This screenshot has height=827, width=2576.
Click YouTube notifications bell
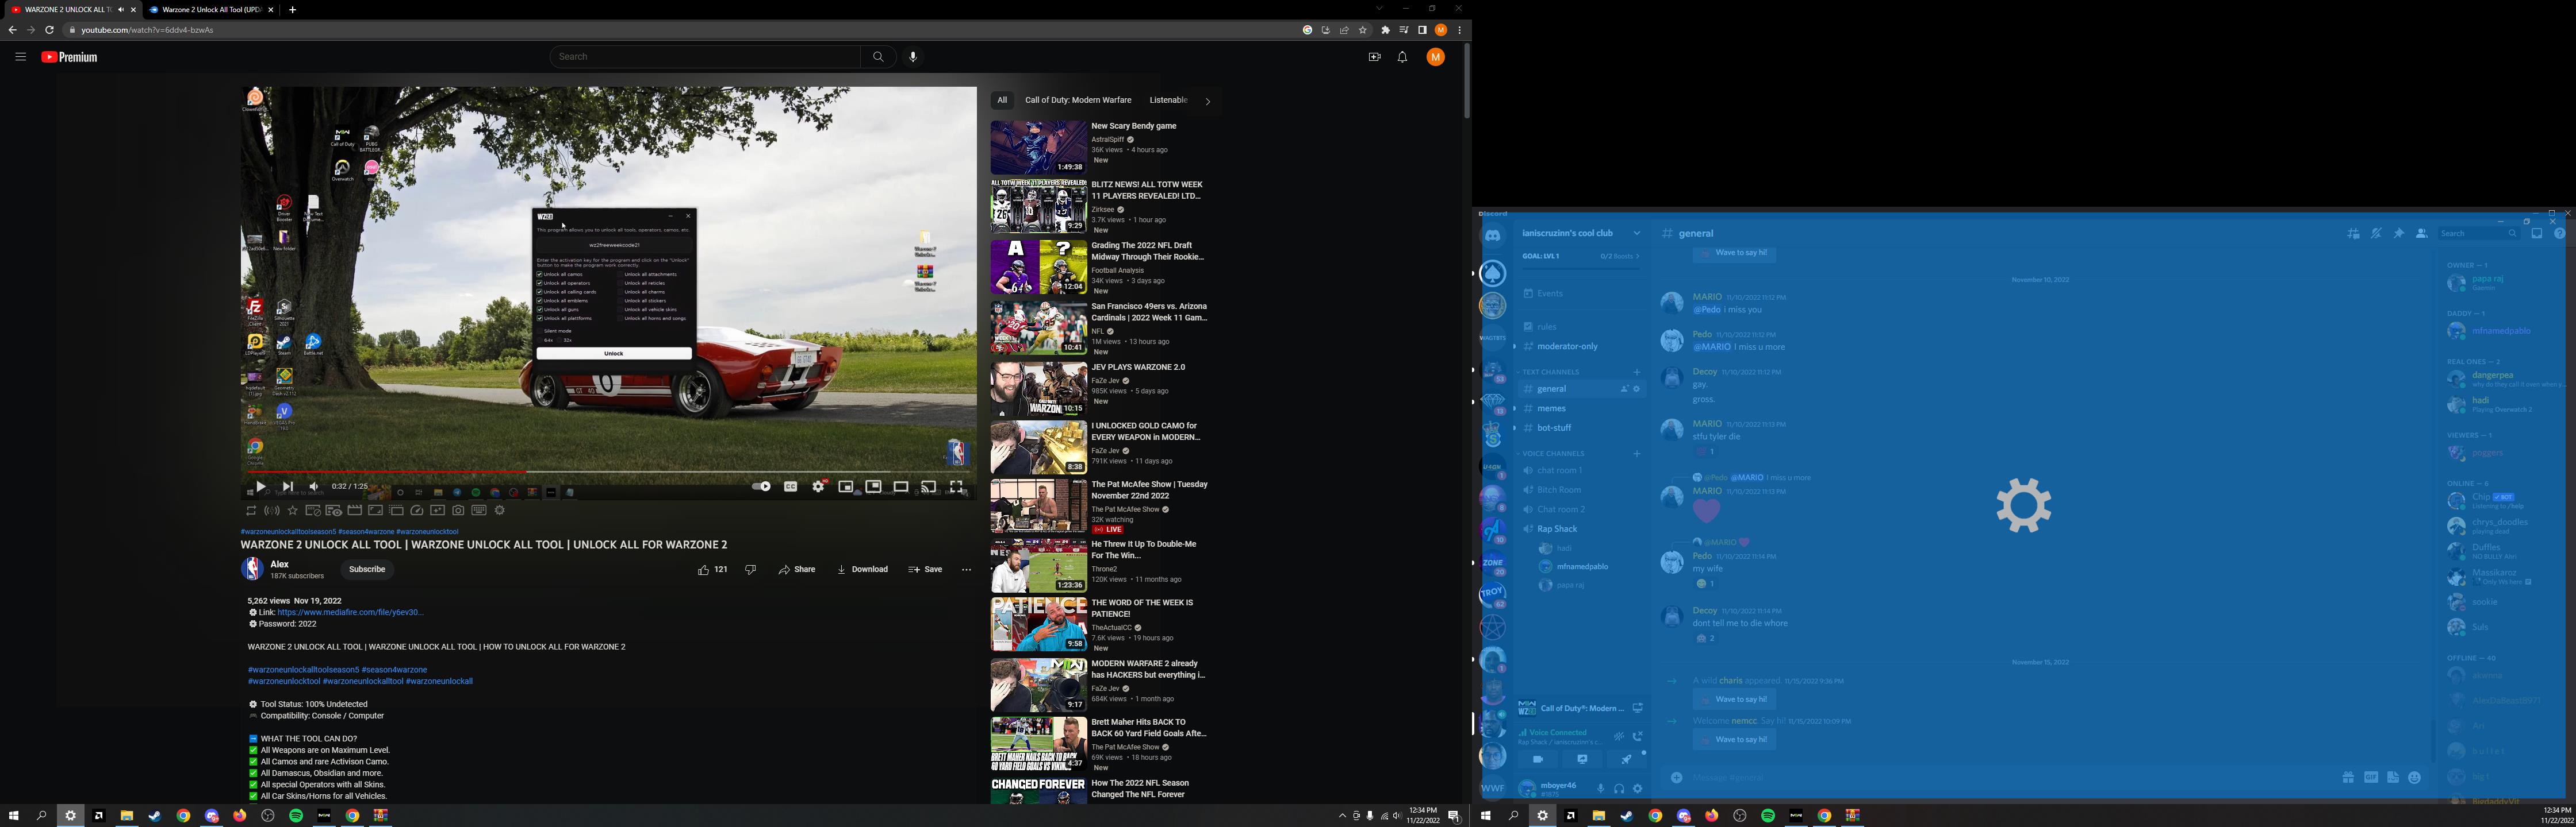tap(1402, 57)
